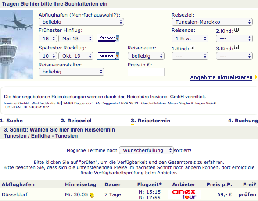
Task: Open the Kalender icon for Spätester Rückflug
Action: tap(108, 56)
